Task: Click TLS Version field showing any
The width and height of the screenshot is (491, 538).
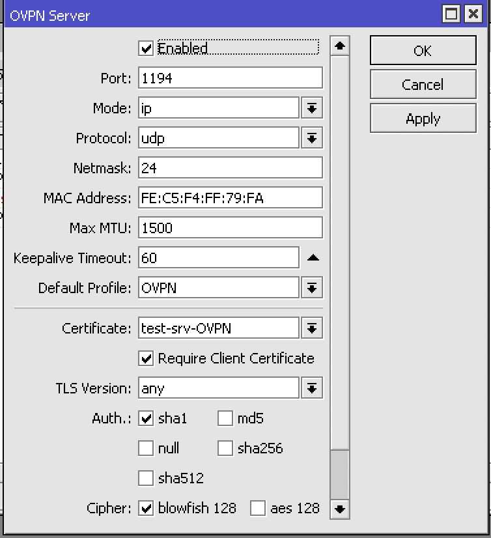Action: pyautogui.click(x=219, y=388)
